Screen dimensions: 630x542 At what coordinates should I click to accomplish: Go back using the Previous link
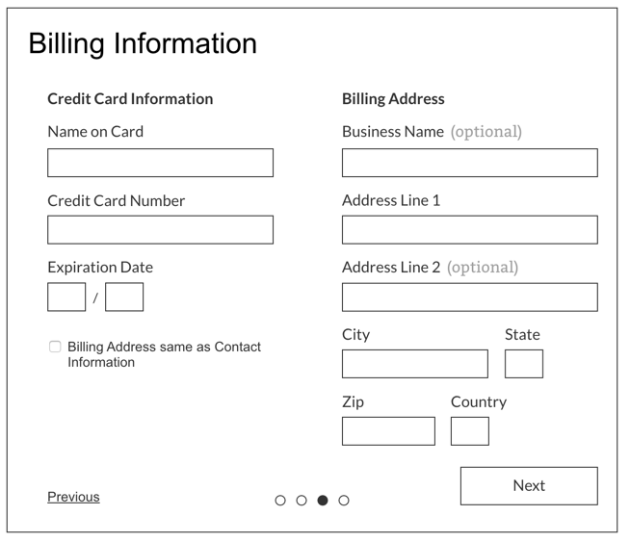(x=73, y=497)
